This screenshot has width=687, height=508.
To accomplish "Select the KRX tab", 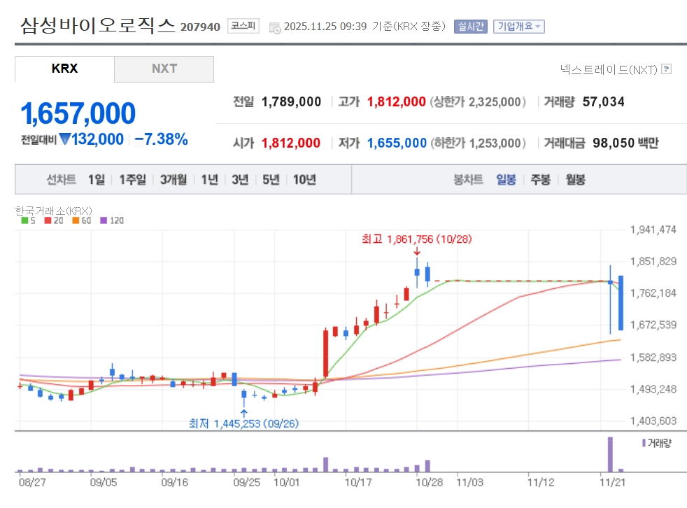I will tap(64, 69).
